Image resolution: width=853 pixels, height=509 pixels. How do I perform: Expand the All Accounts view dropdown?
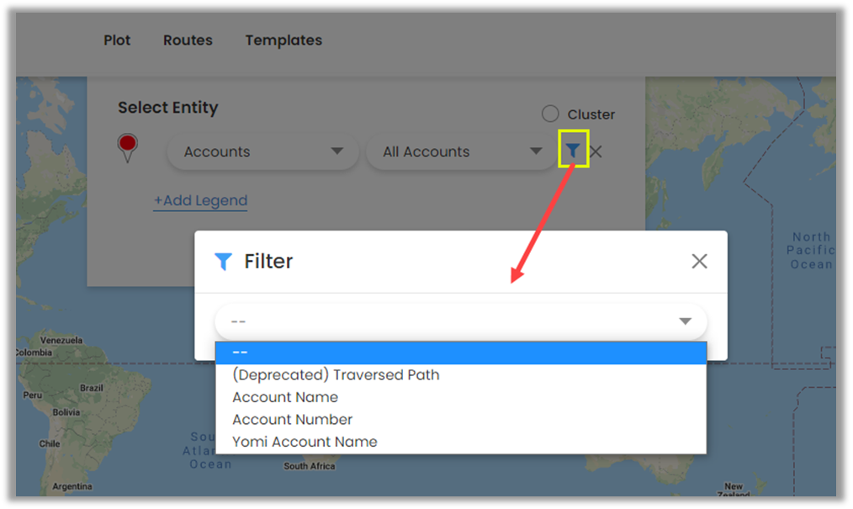click(462, 152)
